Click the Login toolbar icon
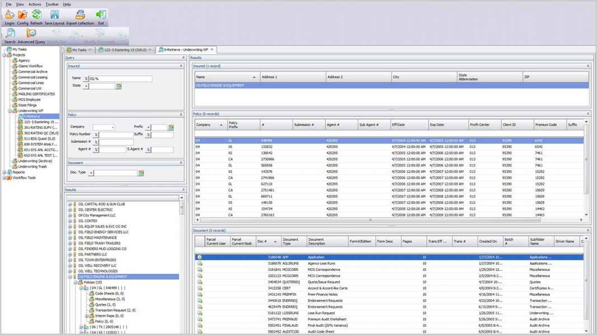 click(10, 15)
